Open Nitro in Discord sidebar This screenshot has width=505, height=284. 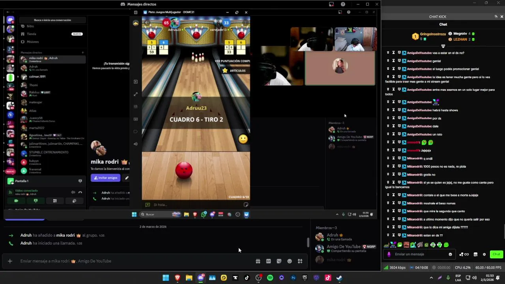[x=52, y=26]
